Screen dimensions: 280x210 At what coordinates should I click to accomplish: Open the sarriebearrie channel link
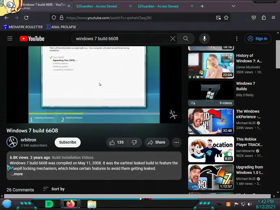(245, 151)
